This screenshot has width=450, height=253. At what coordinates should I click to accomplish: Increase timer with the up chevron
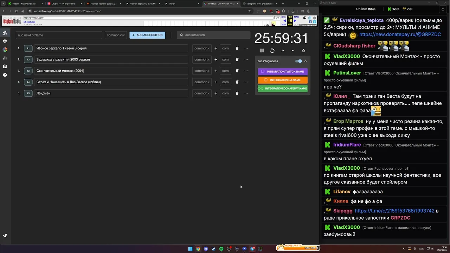[283, 51]
